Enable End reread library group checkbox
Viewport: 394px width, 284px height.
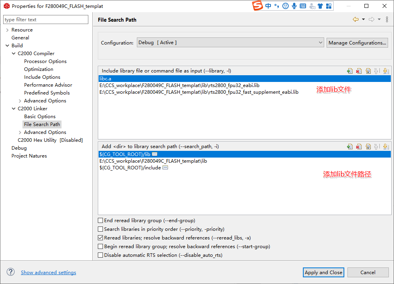pos(100,221)
